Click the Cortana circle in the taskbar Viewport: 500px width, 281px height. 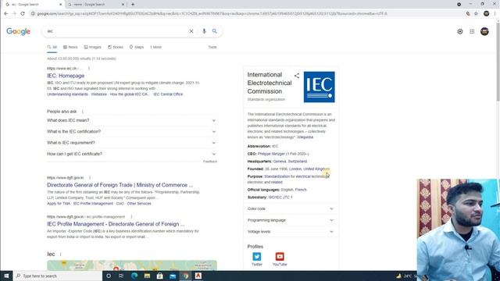tap(109, 276)
